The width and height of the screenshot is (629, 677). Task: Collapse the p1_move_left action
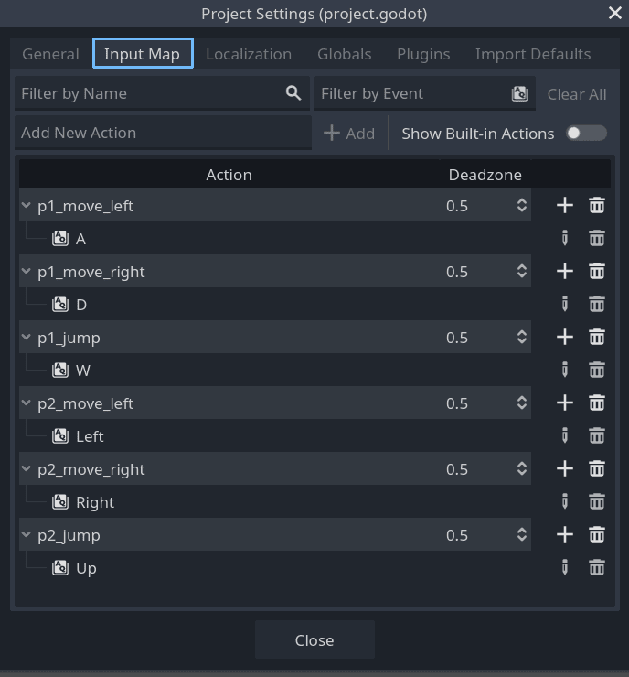pos(27,206)
